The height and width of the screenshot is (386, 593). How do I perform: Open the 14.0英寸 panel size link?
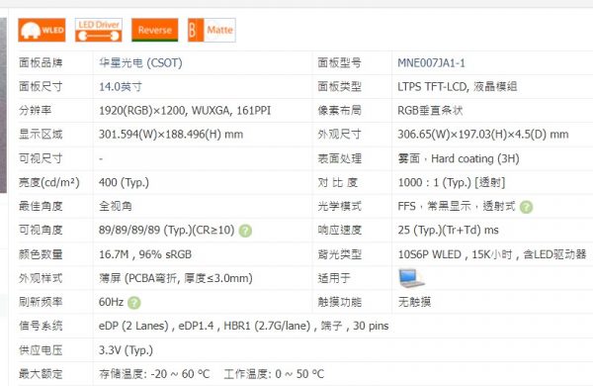[121, 87]
